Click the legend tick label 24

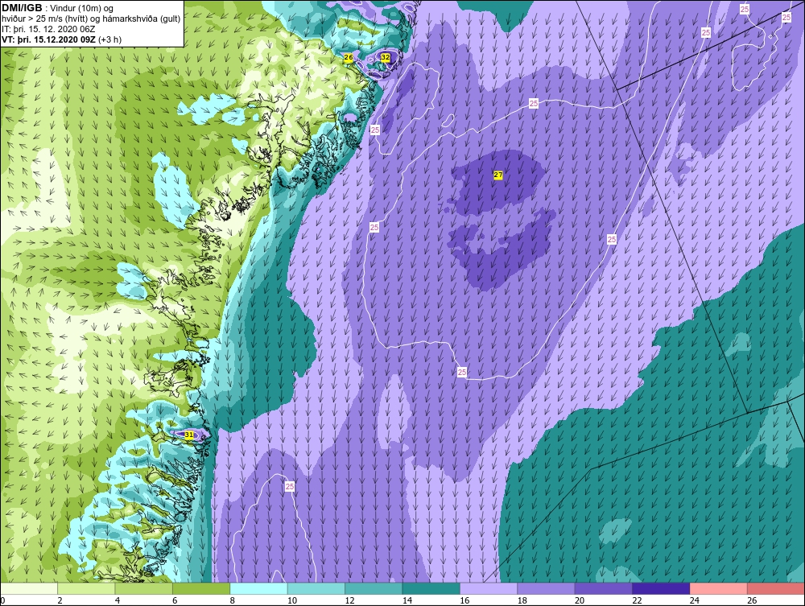pyautogui.click(x=695, y=600)
